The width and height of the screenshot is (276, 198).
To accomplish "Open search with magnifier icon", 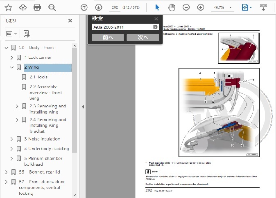I will coord(52,7).
